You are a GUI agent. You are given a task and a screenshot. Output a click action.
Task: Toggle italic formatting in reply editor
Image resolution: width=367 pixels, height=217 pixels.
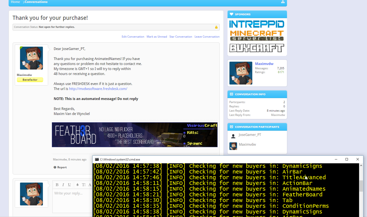pyautogui.click(x=63, y=185)
